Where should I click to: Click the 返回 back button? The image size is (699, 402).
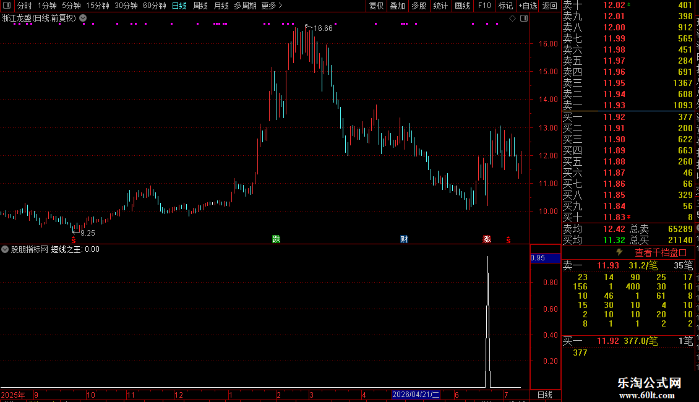550,6
